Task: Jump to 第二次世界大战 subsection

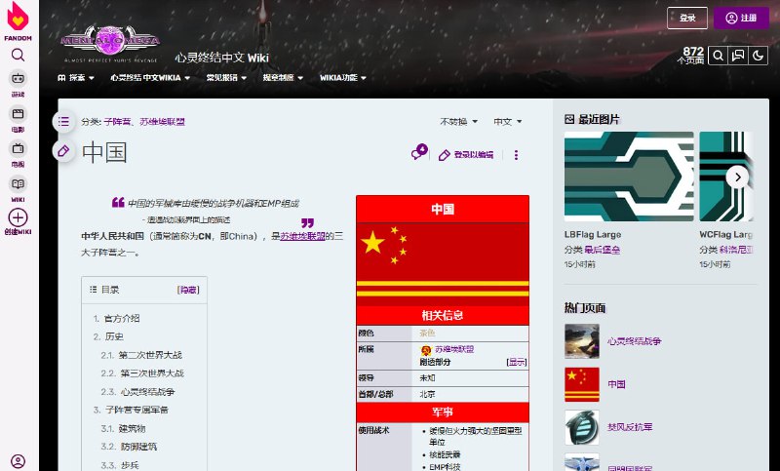Action: click(150, 355)
